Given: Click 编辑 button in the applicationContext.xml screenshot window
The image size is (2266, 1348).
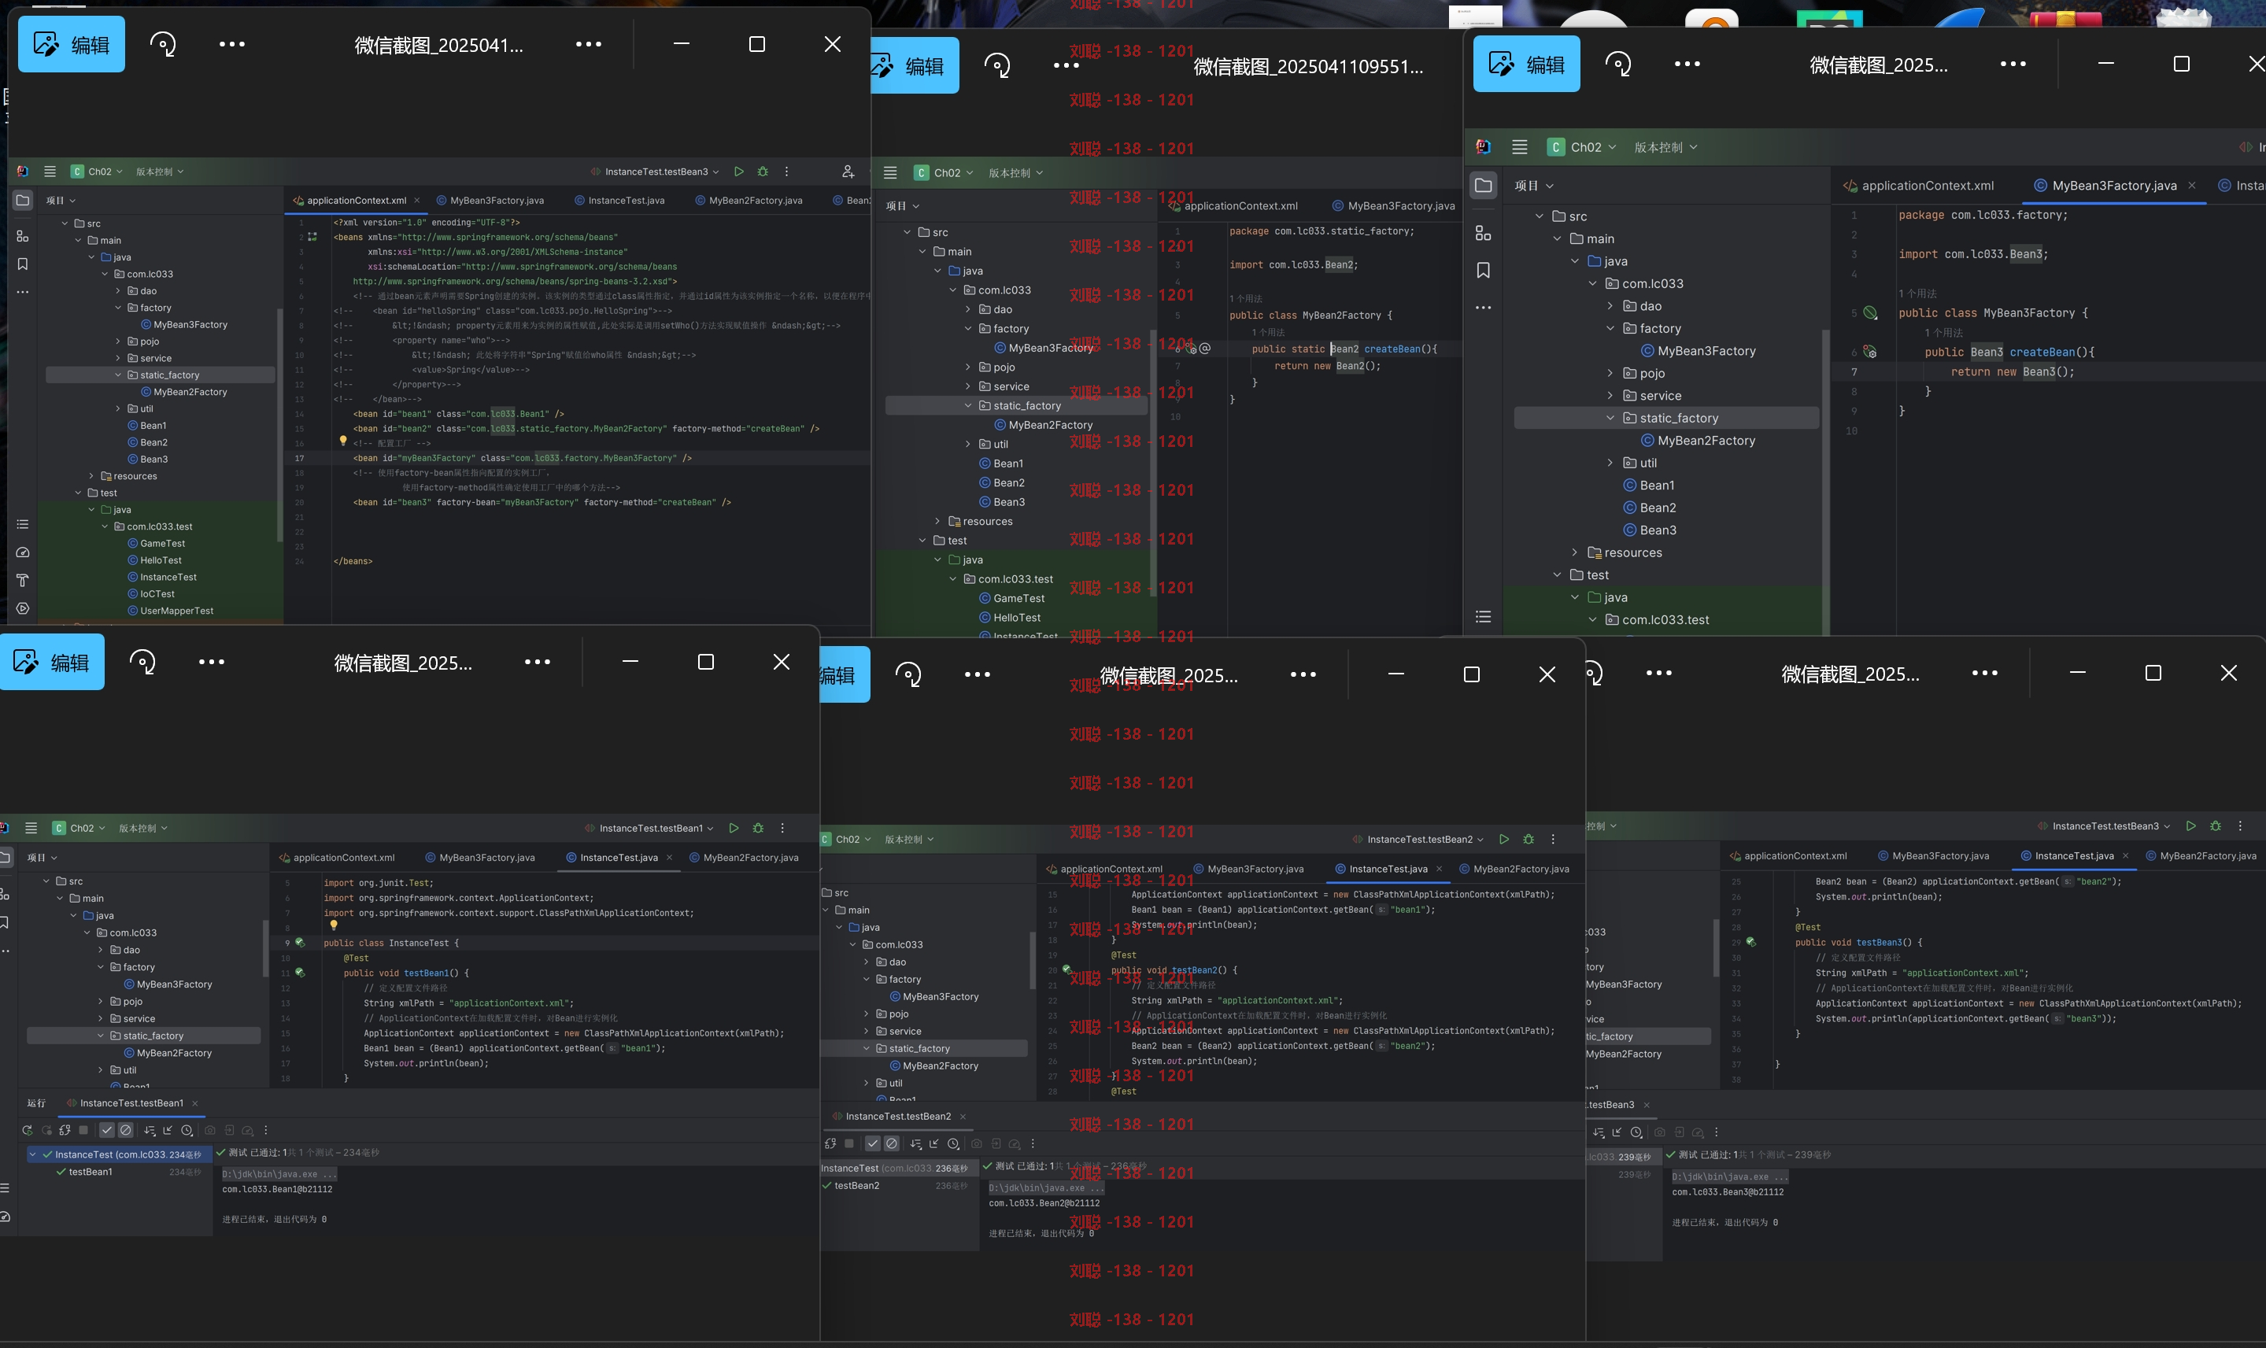Looking at the screenshot, I should (x=71, y=43).
